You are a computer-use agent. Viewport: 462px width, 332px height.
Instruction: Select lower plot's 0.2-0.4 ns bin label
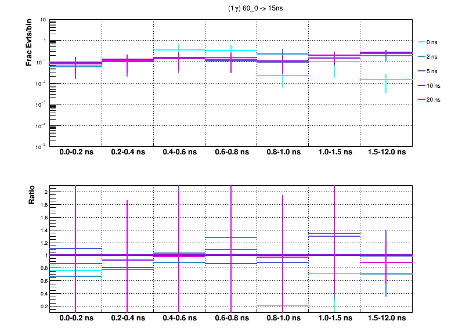click(128, 319)
